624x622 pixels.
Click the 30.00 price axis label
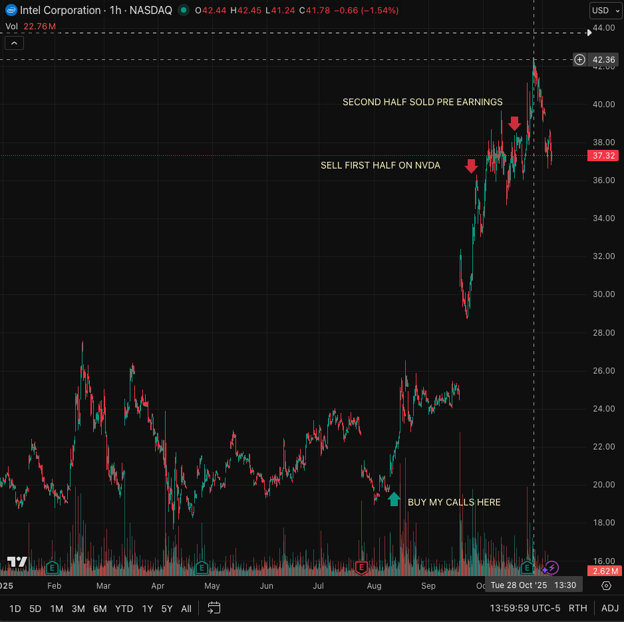click(603, 294)
